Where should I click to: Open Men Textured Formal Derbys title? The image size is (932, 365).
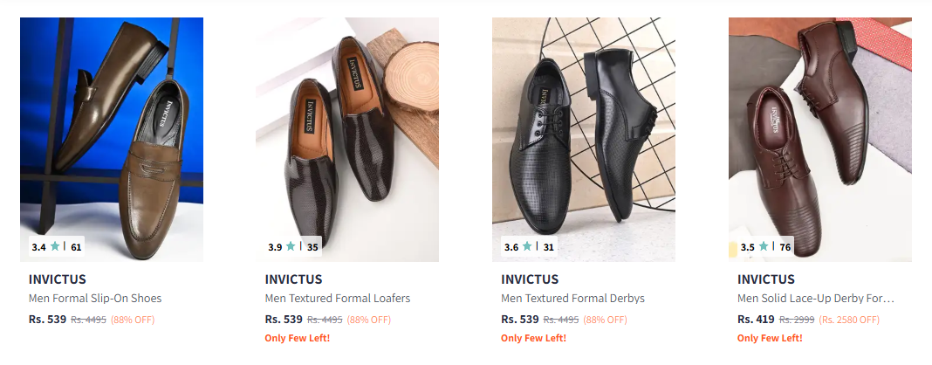[572, 299]
